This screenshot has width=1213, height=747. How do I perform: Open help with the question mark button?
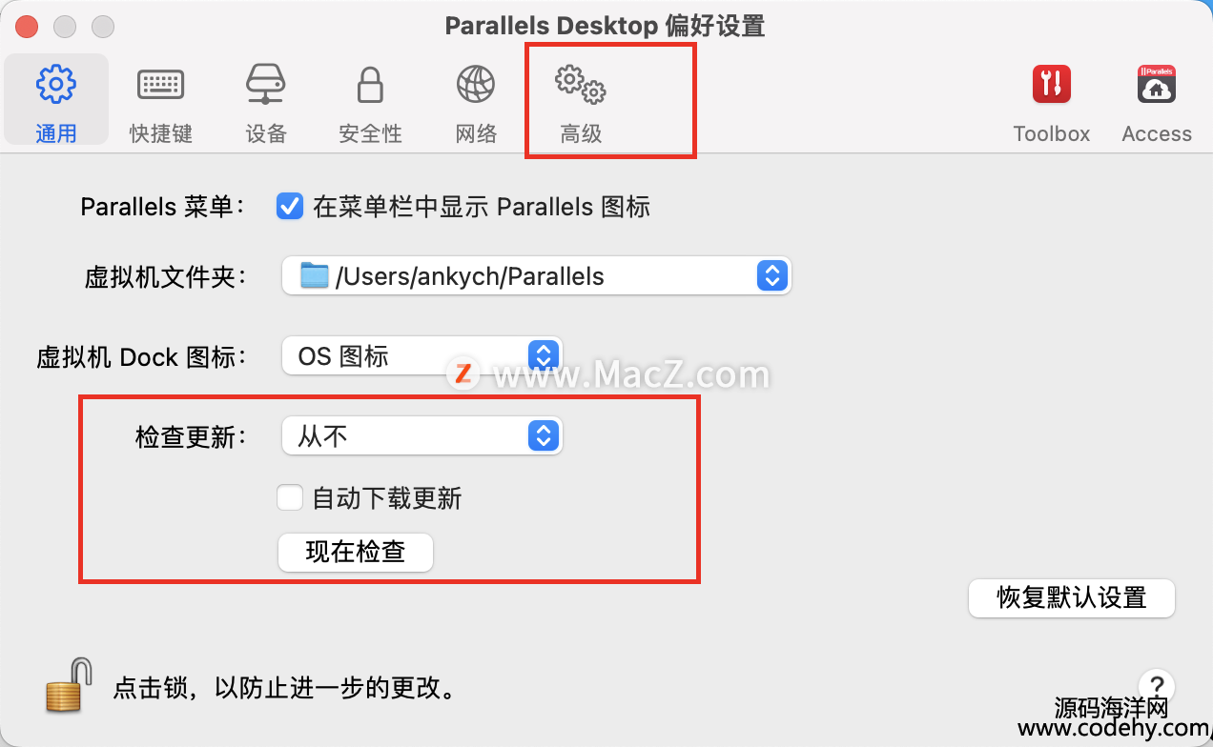[x=1157, y=686]
